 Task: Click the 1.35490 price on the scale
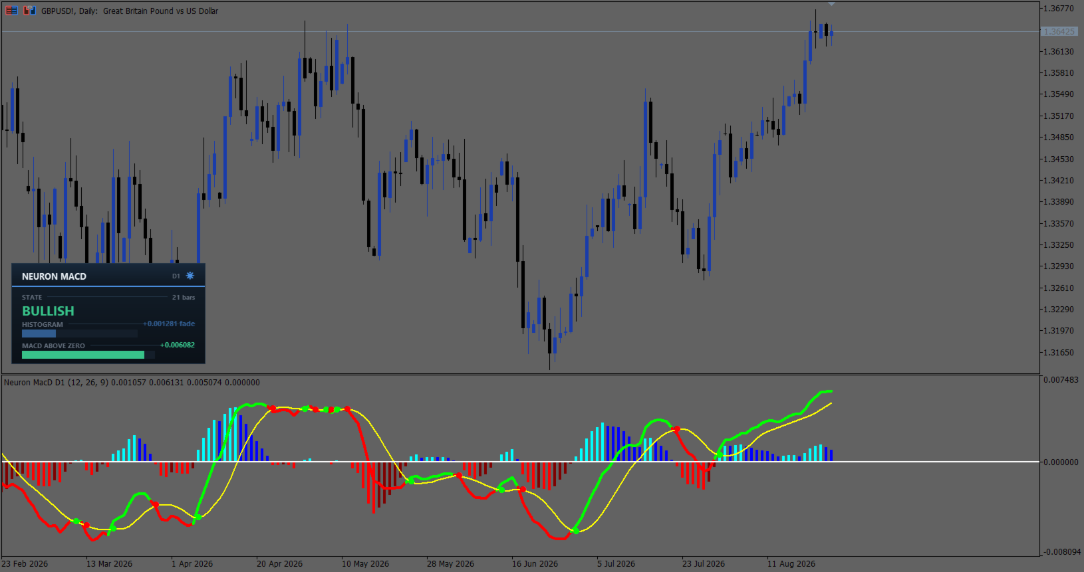[1059, 94]
